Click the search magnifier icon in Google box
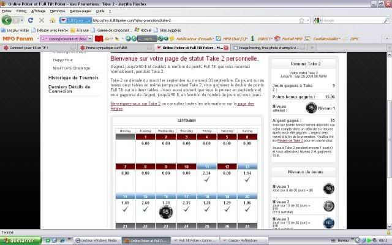The height and width of the screenshot is (245, 392). pos(386,20)
